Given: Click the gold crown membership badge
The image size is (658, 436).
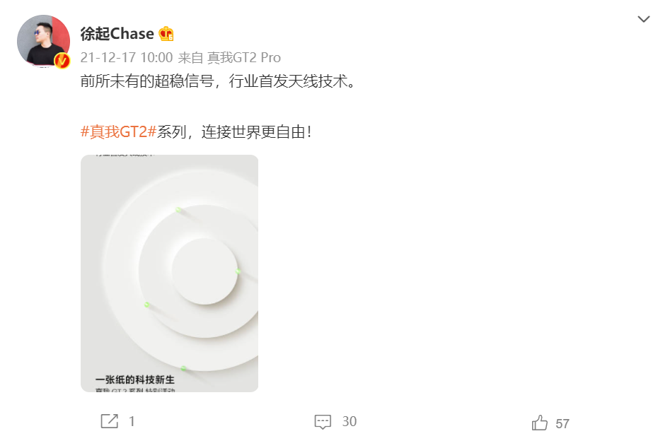Looking at the screenshot, I should (x=166, y=33).
